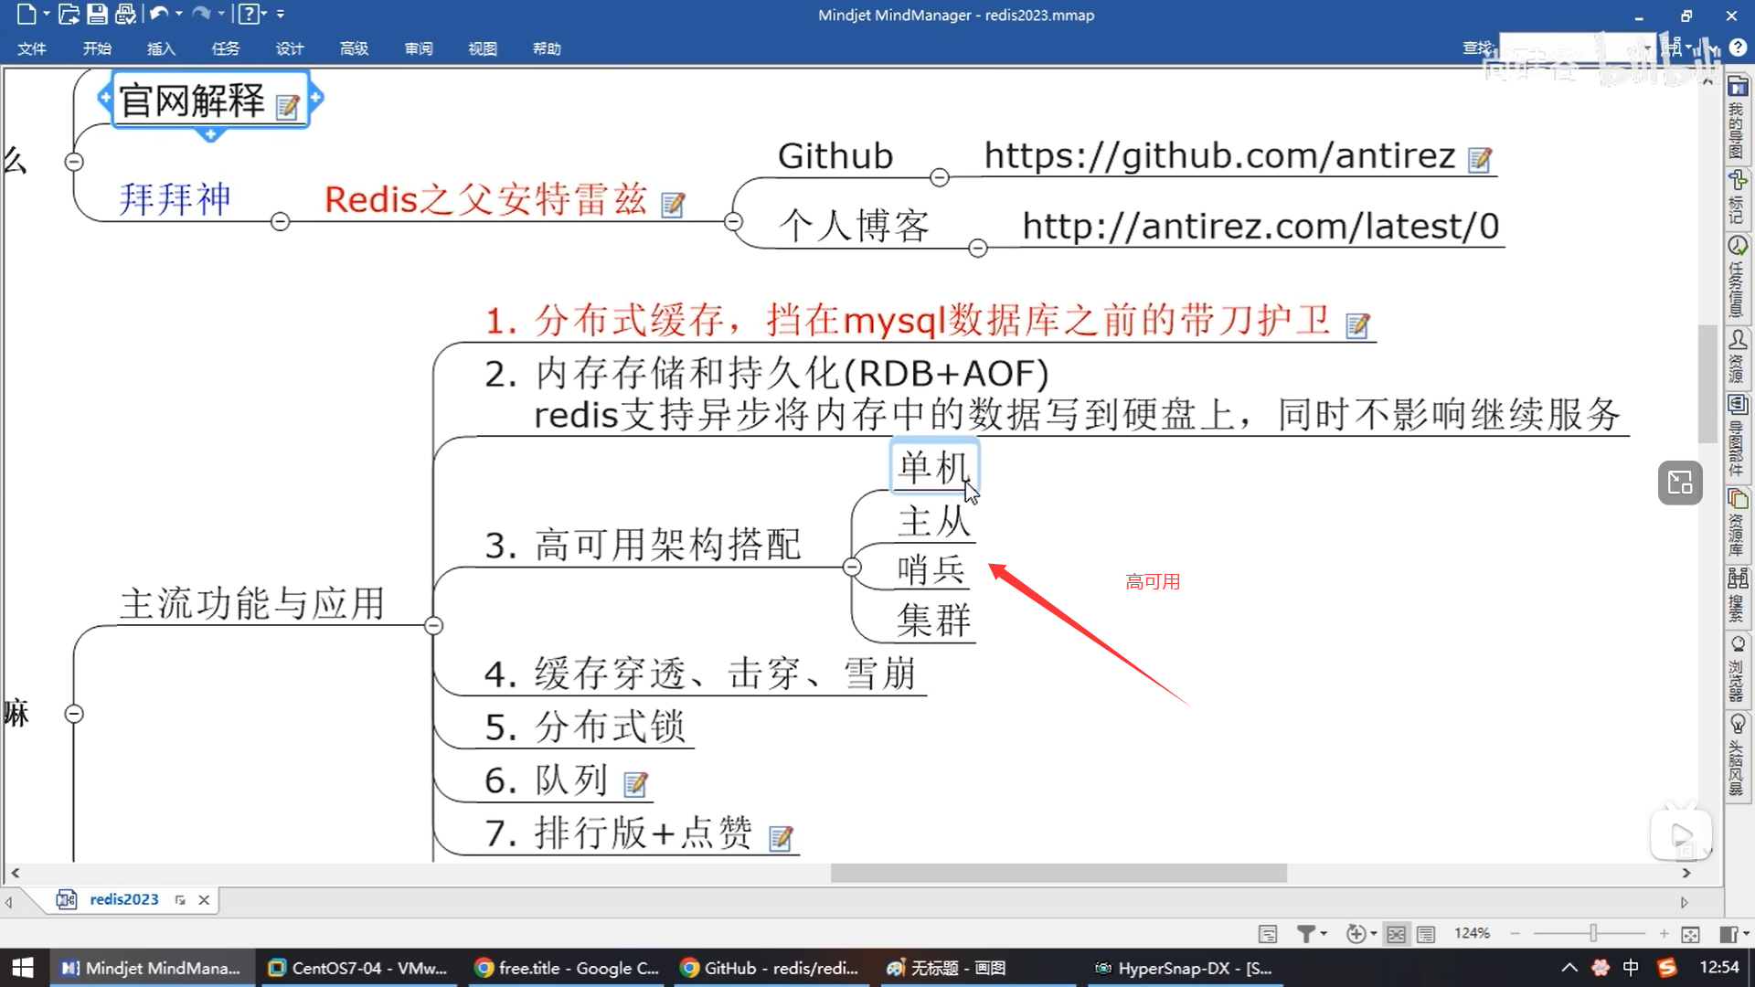The image size is (1755, 987).
Task: Open the 设计 ribbon tab
Action: [290, 48]
